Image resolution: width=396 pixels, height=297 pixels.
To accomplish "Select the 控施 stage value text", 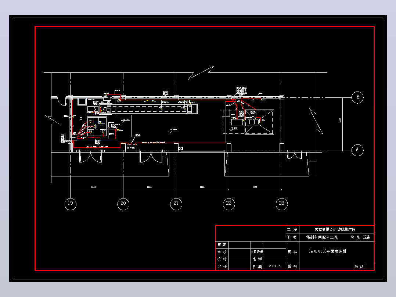I will click(367, 237).
